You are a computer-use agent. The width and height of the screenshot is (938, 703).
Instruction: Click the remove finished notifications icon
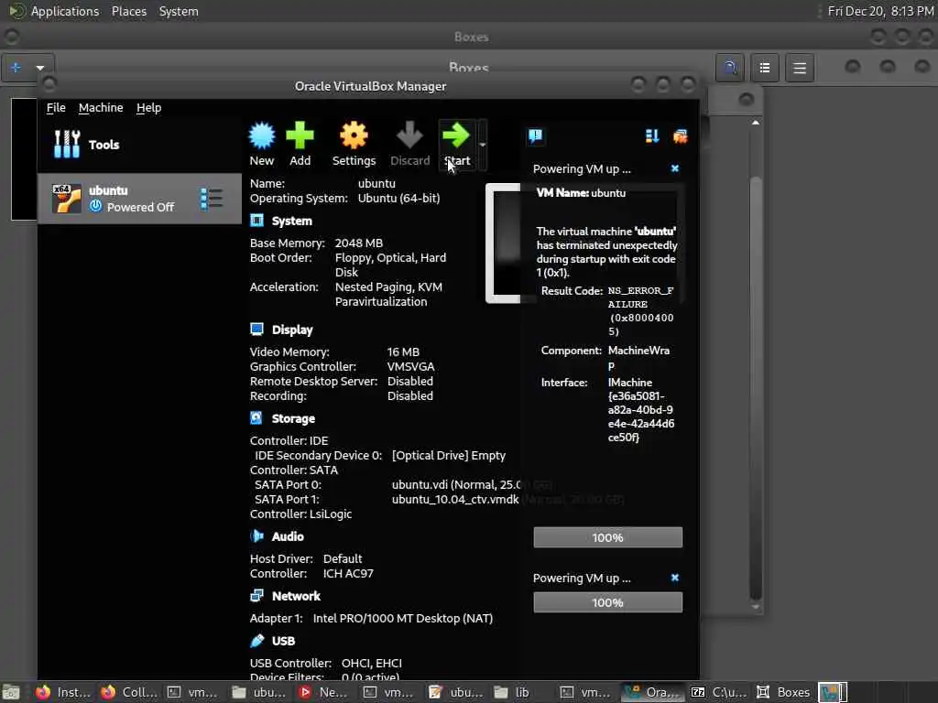pos(681,136)
